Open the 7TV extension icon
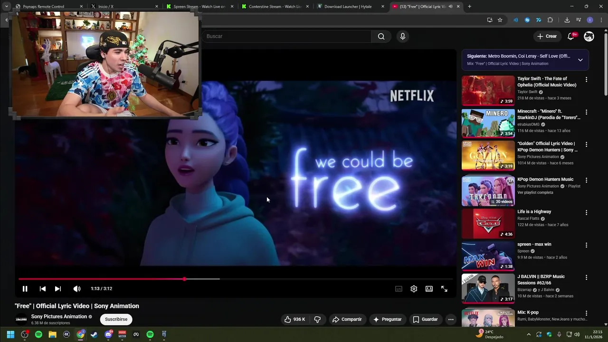This screenshot has width=608, height=342. pyautogui.click(x=539, y=20)
